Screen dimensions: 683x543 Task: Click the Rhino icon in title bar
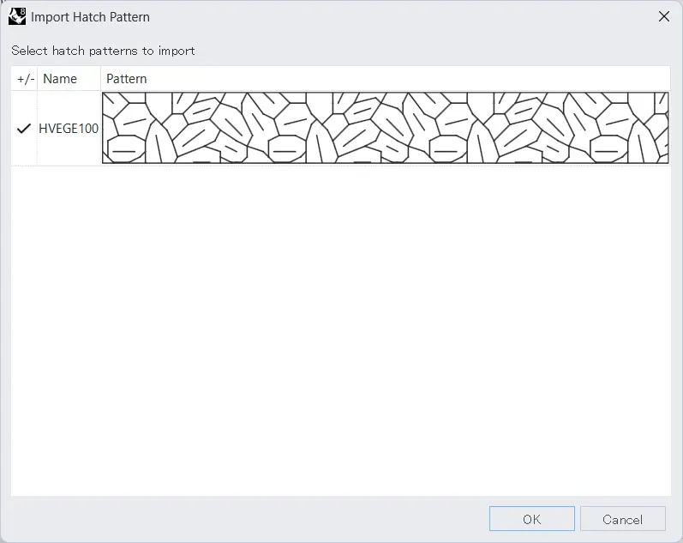[x=17, y=16]
